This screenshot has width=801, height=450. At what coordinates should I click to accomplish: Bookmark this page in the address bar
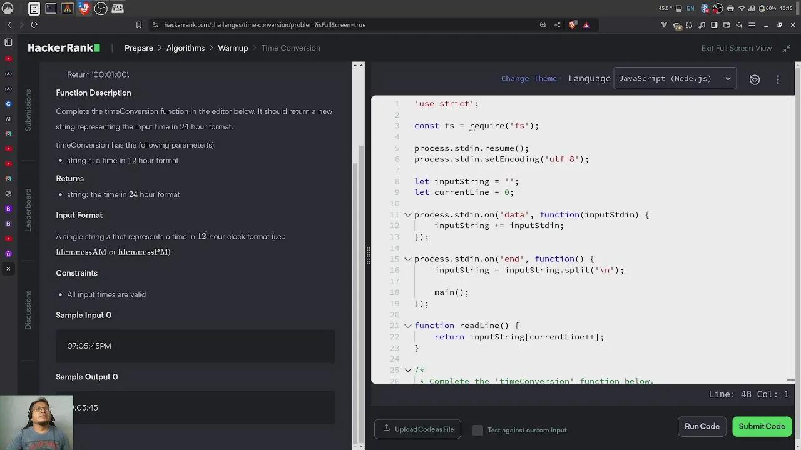point(139,25)
